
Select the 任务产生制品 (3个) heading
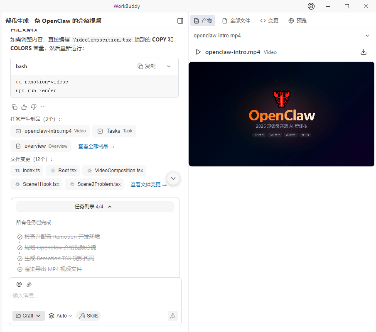35,119
